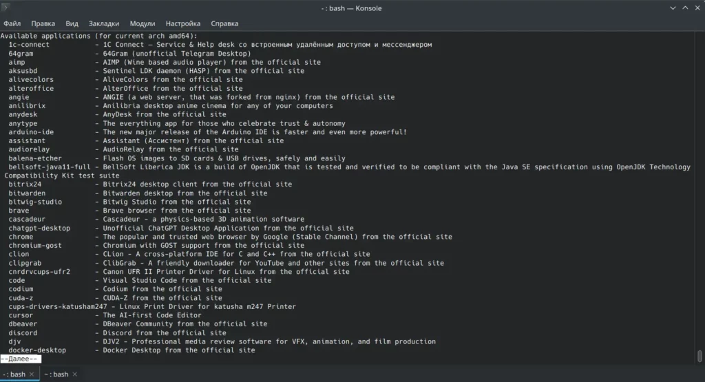The width and height of the screenshot is (705, 382).
Task: Click the 'alteroffice' package name
Action: coord(31,89)
